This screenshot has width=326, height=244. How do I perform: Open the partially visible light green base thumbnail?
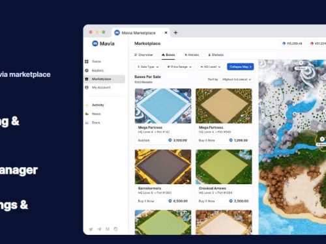163,223
